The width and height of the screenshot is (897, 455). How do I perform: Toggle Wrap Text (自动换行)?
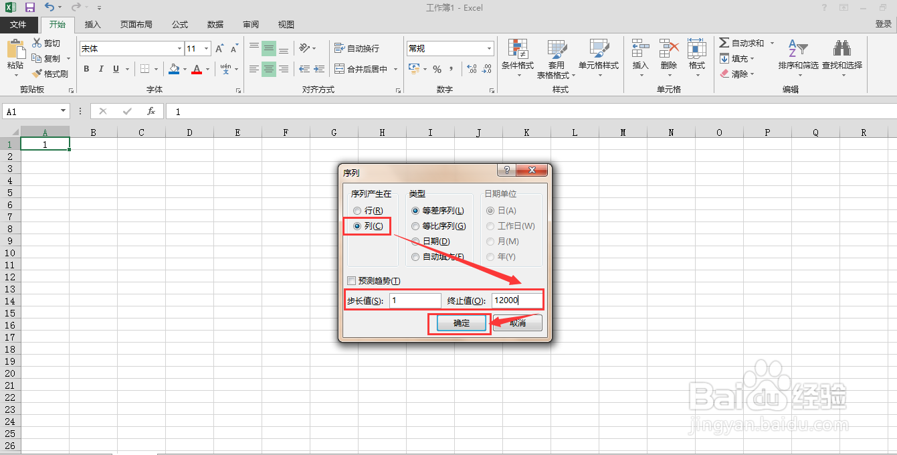(355, 48)
